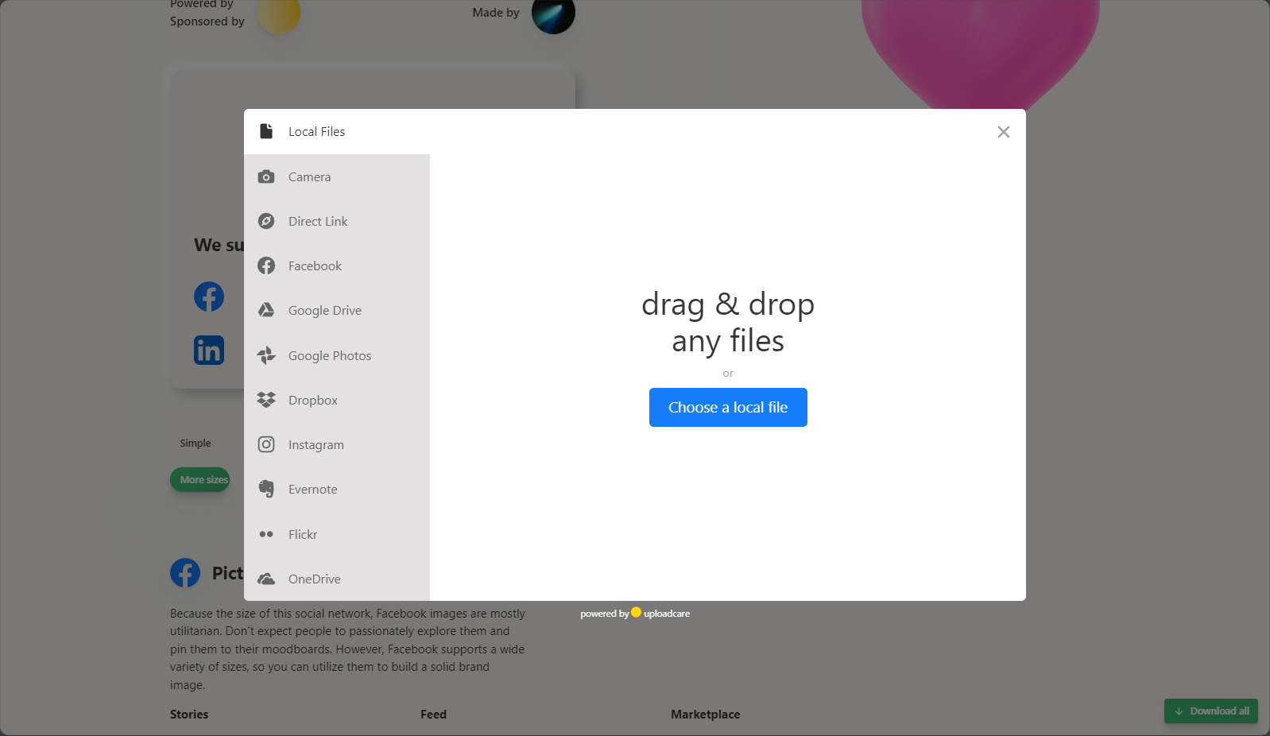The image size is (1270, 736).
Task: Click the Facebook logo under We support
Action: [x=209, y=296]
